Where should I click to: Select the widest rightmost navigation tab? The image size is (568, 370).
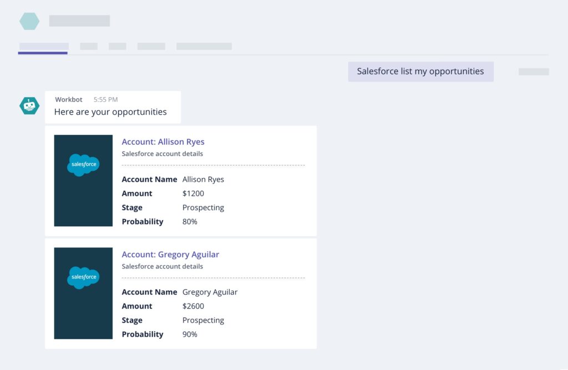click(x=204, y=47)
